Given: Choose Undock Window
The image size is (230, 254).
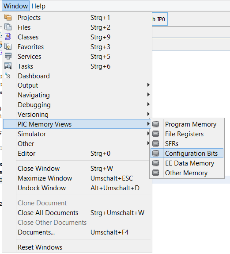Looking at the screenshot, I should 77,188.
